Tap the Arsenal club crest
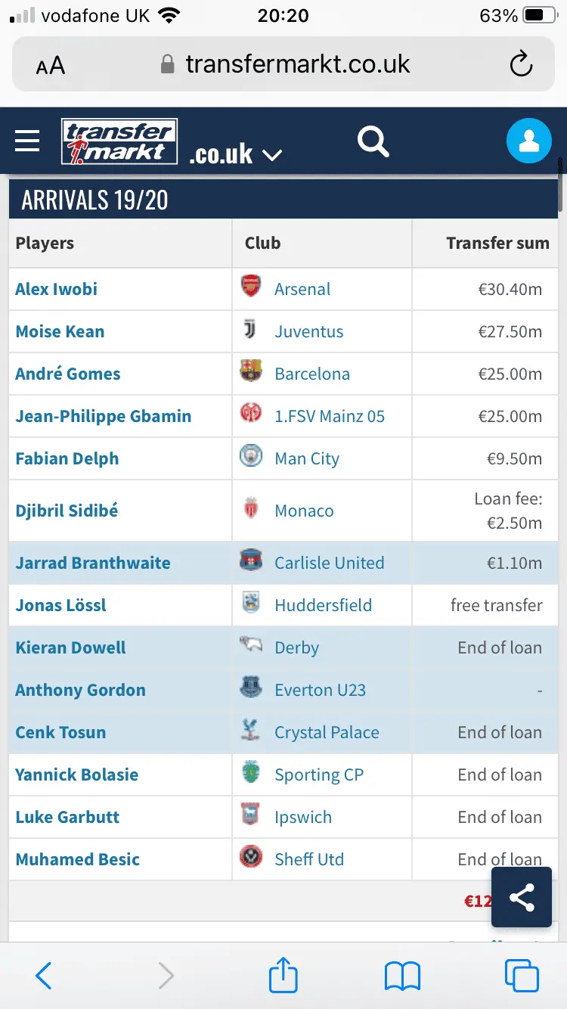Viewport: 567px width, 1009px height. (250, 287)
